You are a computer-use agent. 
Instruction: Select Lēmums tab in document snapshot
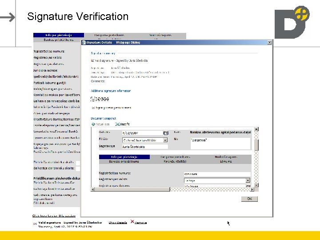(226, 162)
